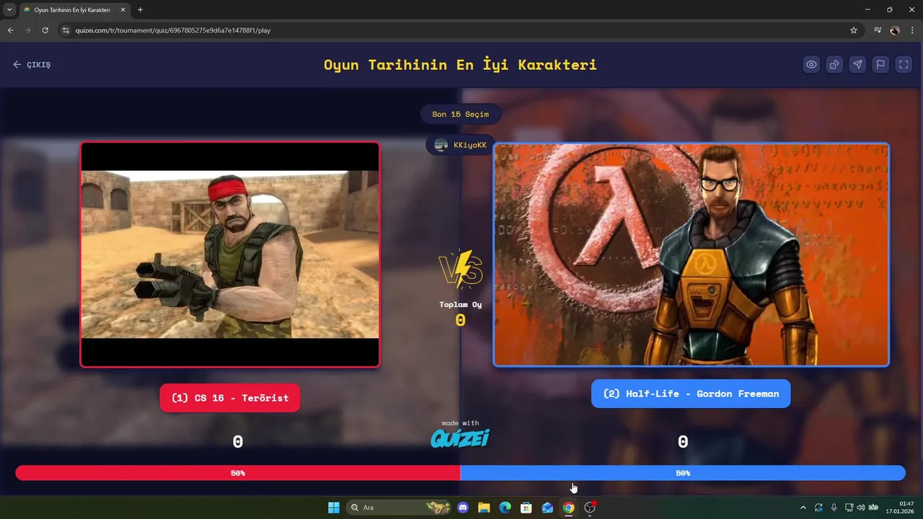Open the circular app with red badge in taskbar

click(590, 507)
